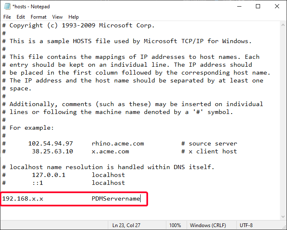Minimize the hosts Notepad window
Screen dimensions: 287x230
click(x=239, y=6)
